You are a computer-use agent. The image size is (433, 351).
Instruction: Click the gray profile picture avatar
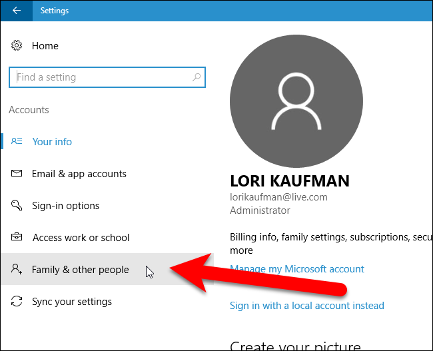click(296, 101)
